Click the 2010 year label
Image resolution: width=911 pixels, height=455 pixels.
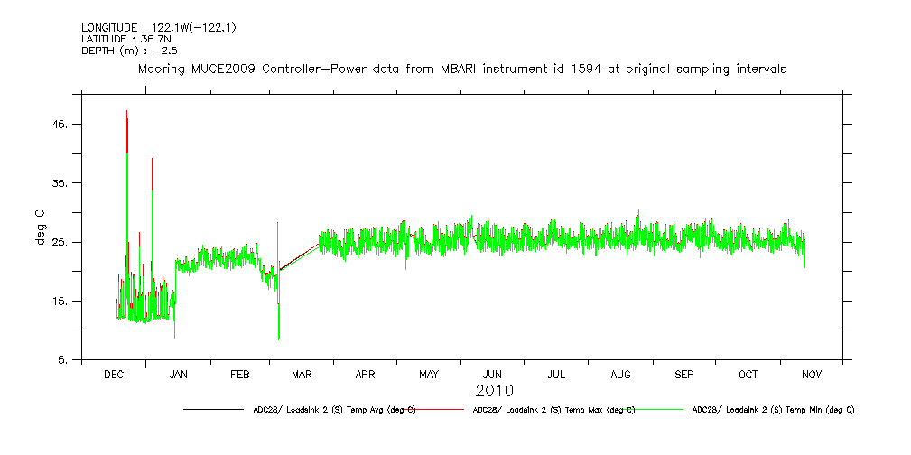click(x=494, y=391)
